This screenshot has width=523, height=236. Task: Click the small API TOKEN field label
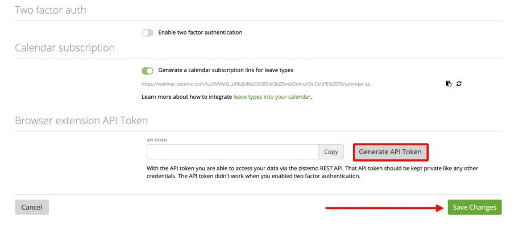(157, 139)
